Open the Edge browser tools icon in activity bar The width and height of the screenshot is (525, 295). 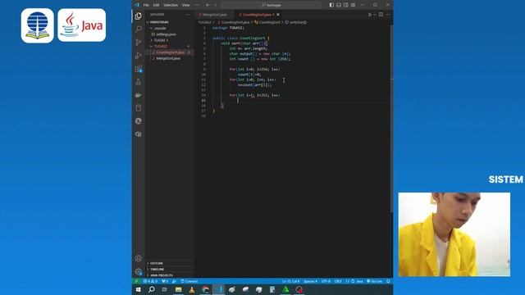(x=139, y=121)
